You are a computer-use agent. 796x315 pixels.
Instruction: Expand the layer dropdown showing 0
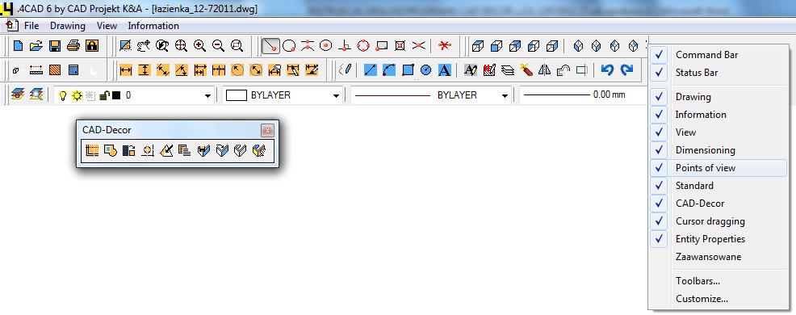click(x=207, y=95)
